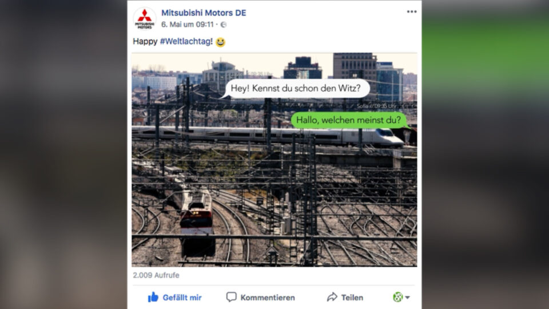Click the share arrow icon

click(332, 297)
